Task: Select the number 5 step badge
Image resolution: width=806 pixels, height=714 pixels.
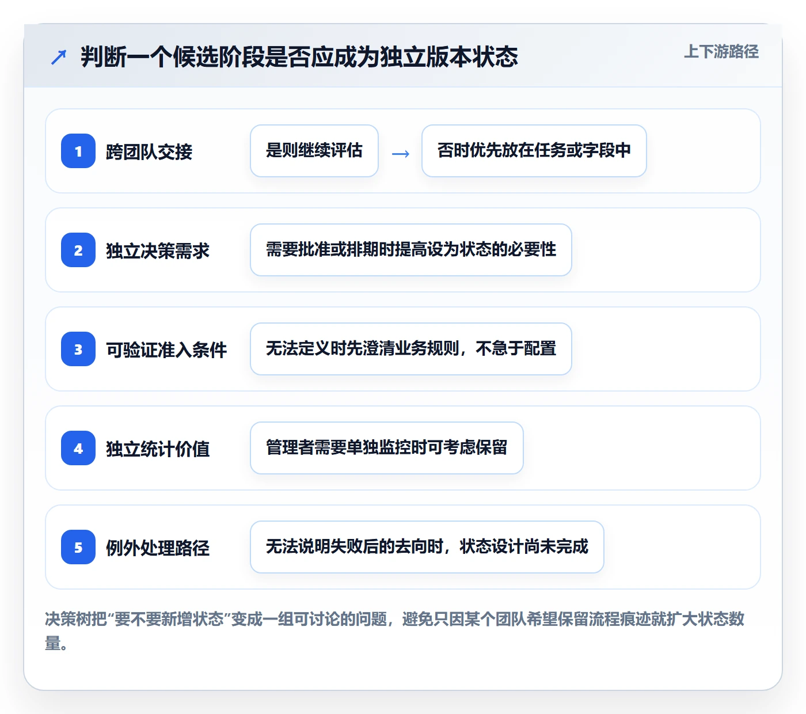Action: (x=78, y=547)
